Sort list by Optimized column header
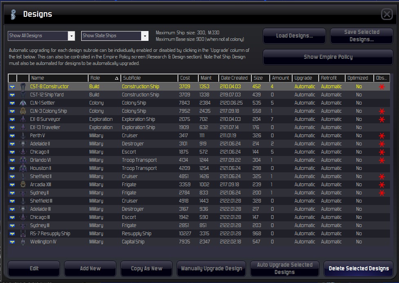The height and width of the screenshot is (283, 399). coord(359,78)
